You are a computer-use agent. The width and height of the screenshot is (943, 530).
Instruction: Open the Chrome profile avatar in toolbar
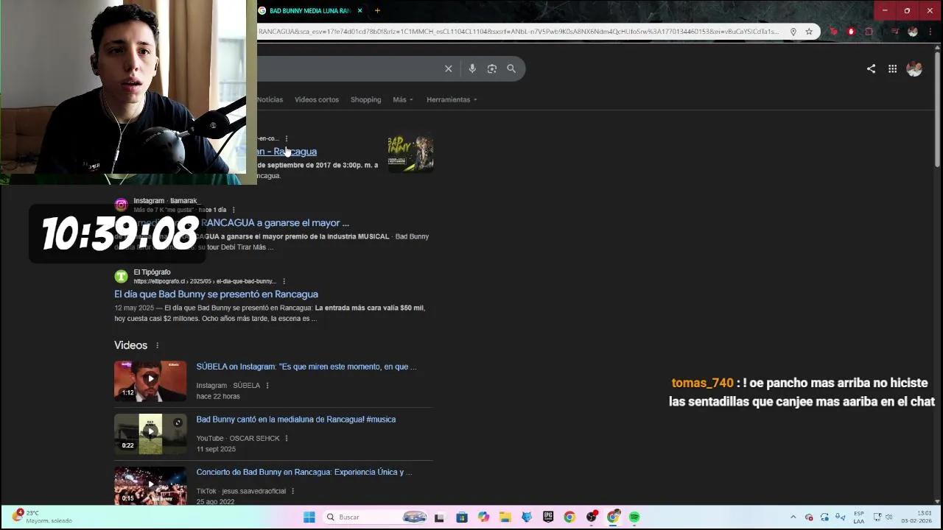913,32
